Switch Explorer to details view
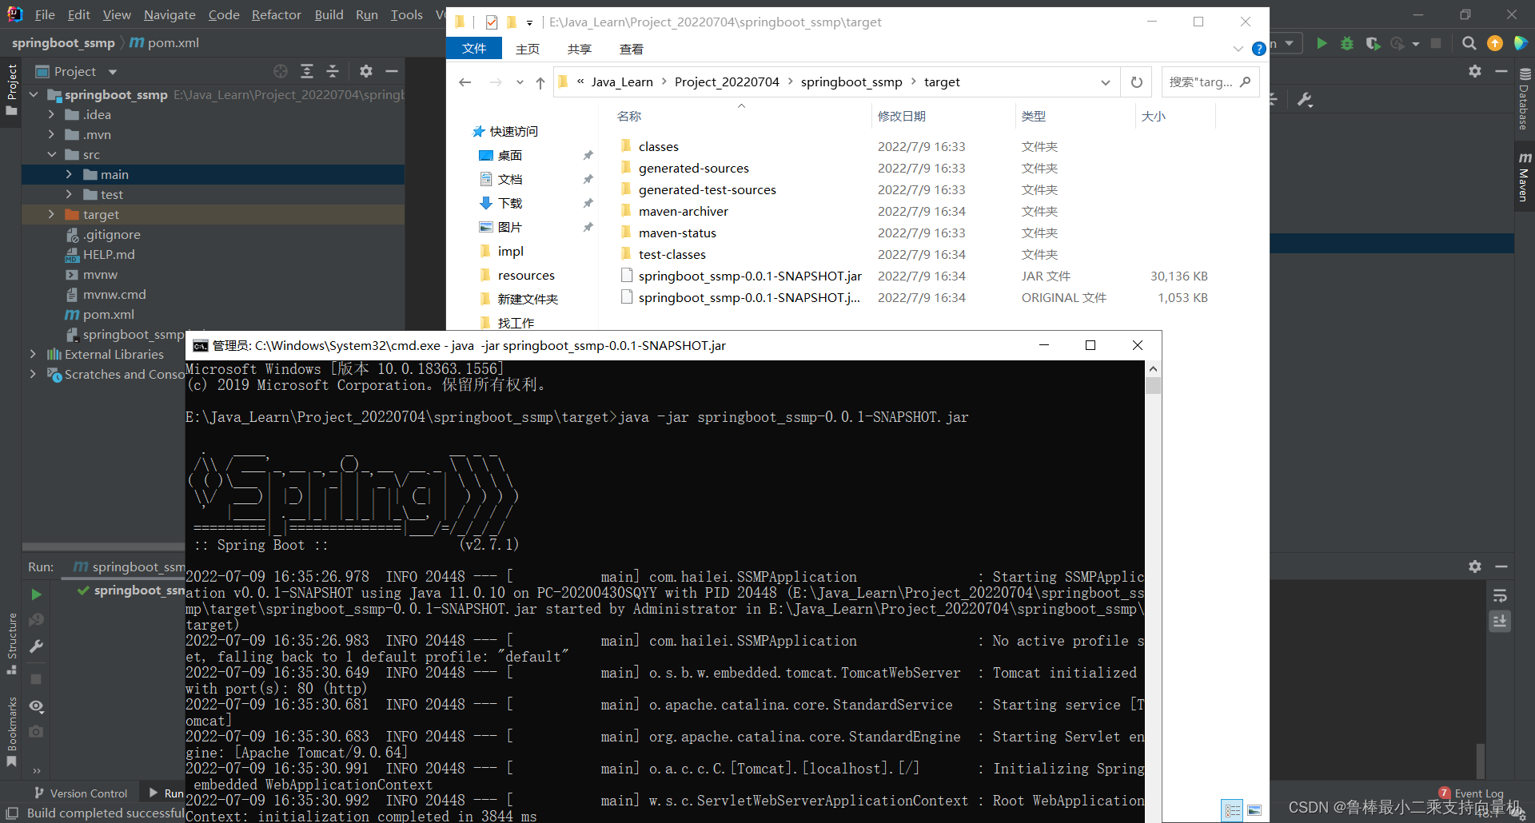 [x=1233, y=810]
